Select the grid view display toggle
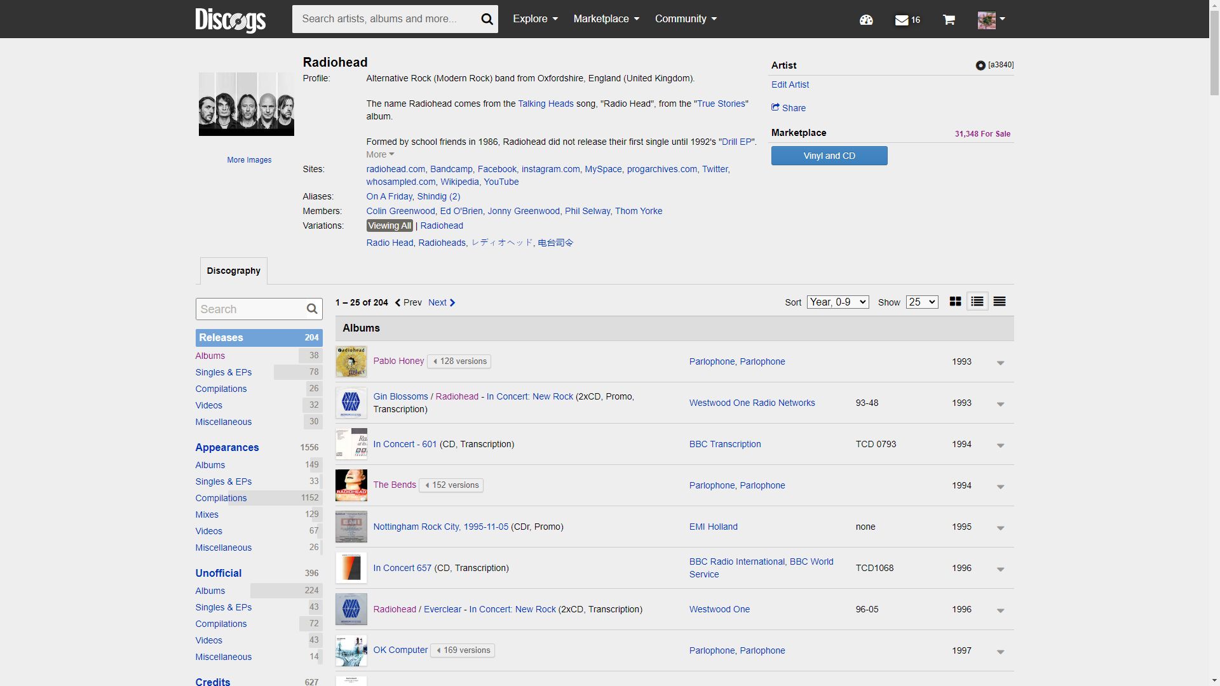The image size is (1220, 686). 955,302
